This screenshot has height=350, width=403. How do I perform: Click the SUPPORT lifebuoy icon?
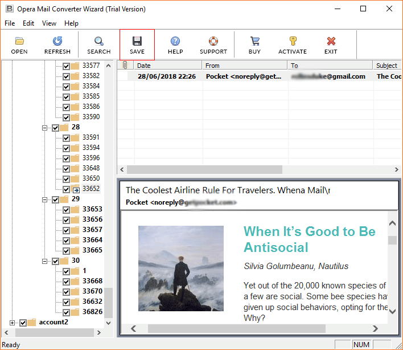(x=213, y=41)
